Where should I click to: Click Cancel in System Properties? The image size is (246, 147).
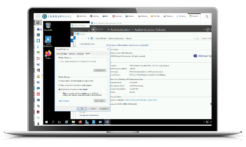pyautogui.click(x=93, y=108)
